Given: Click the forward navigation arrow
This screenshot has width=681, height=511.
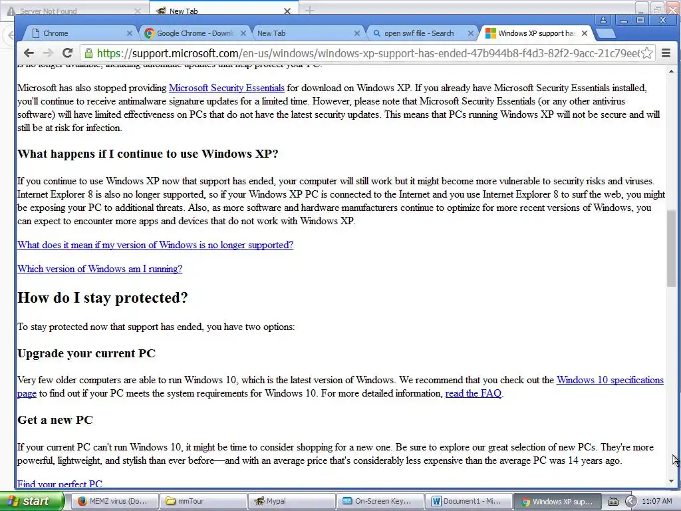Looking at the screenshot, I should [x=48, y=53].
